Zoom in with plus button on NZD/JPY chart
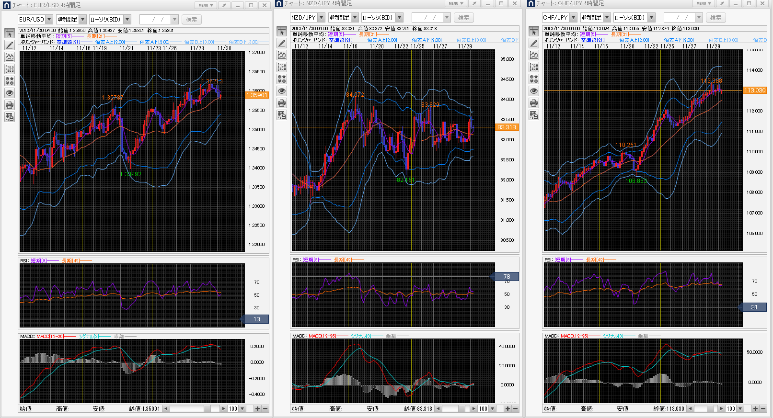This screenshot has height=418, width=773. [x=508, y=408]
